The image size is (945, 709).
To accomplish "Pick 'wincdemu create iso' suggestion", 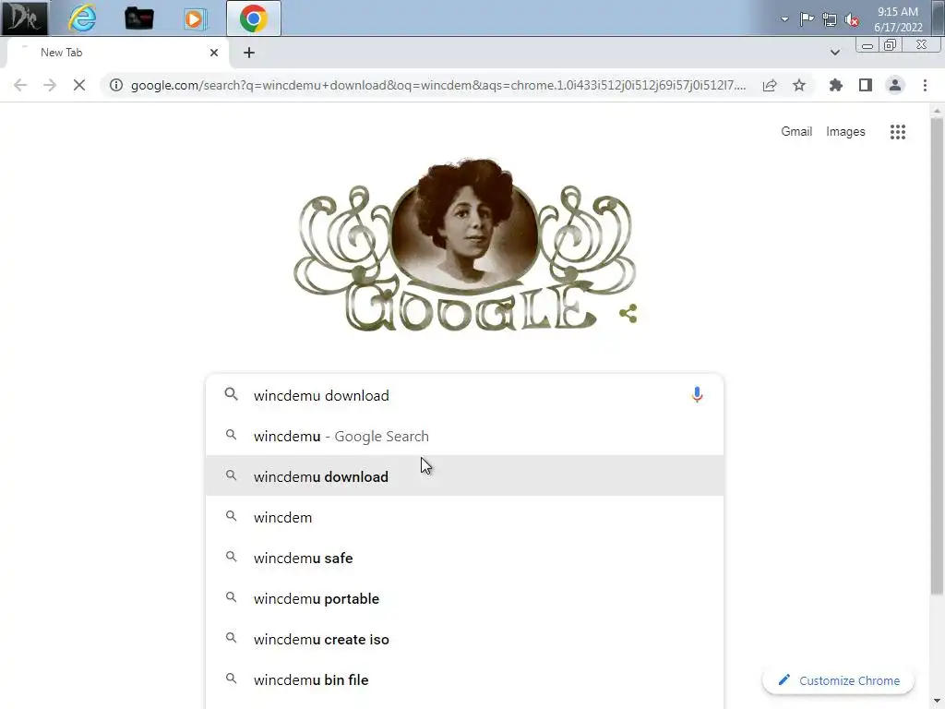I will [464, 639].
